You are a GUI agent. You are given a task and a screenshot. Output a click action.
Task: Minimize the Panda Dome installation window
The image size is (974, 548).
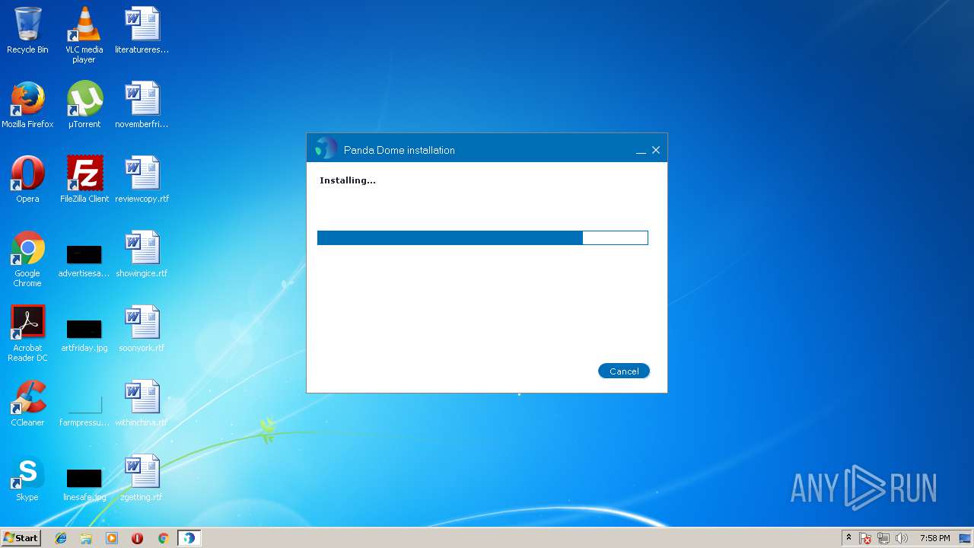[641, 151]
